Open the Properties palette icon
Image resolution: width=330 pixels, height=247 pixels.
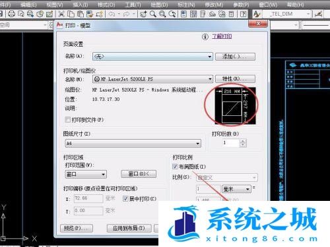click(x=183, y=14)
